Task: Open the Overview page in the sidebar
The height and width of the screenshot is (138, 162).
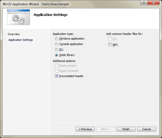Action: 14,34
